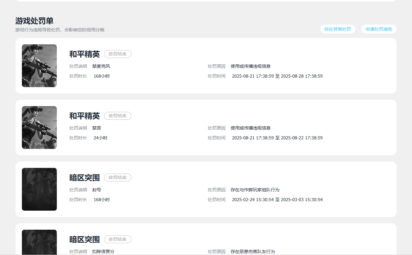Select the 使用或传播违规信息 reason on the 禁麦克风 card
This screenshot has height=255, width=412.
point(251,66)
